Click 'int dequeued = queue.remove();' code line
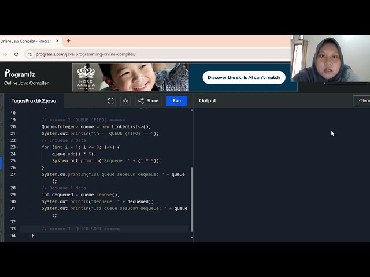 coord(80,195)
